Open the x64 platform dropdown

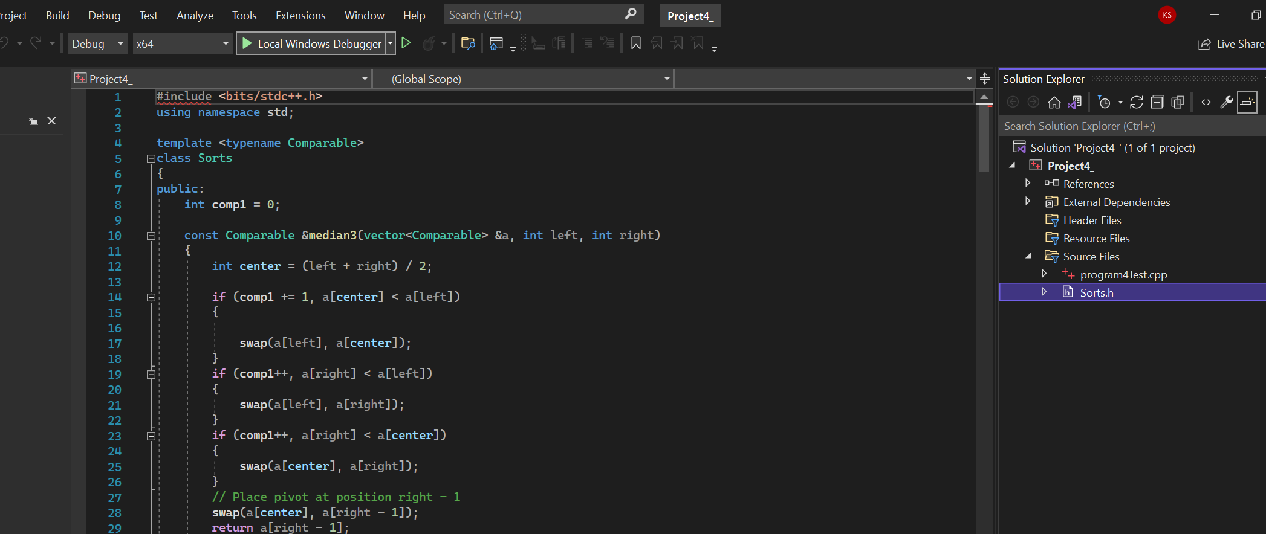[x=182, y=44]
